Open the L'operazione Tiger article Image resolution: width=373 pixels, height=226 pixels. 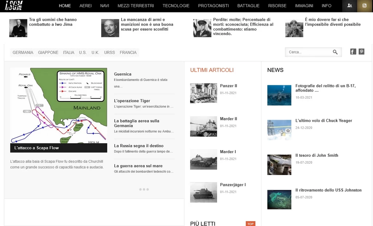click(132, 101)
